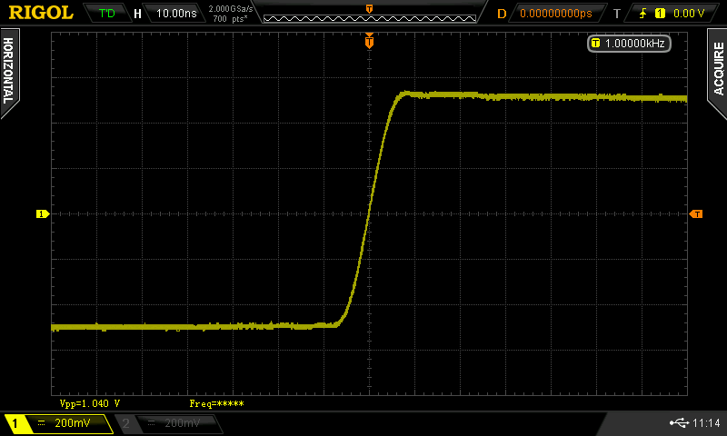Click the USB connection icon

click(678, 423)
